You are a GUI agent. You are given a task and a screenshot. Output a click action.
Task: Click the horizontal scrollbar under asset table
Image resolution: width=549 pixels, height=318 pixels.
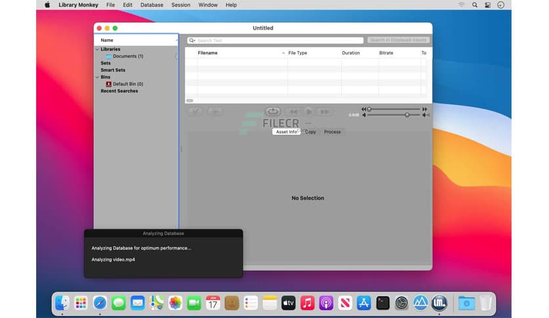(189, 101)
